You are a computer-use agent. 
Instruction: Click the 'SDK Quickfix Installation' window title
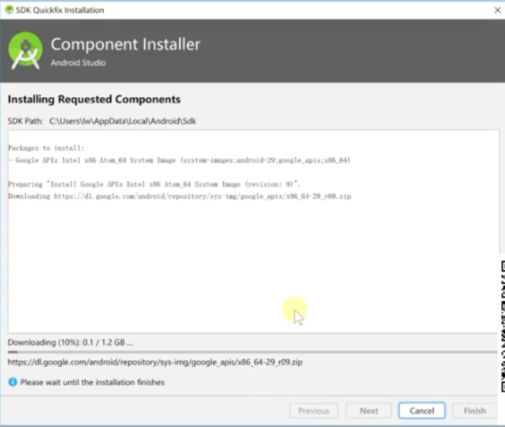coord(60,11)
